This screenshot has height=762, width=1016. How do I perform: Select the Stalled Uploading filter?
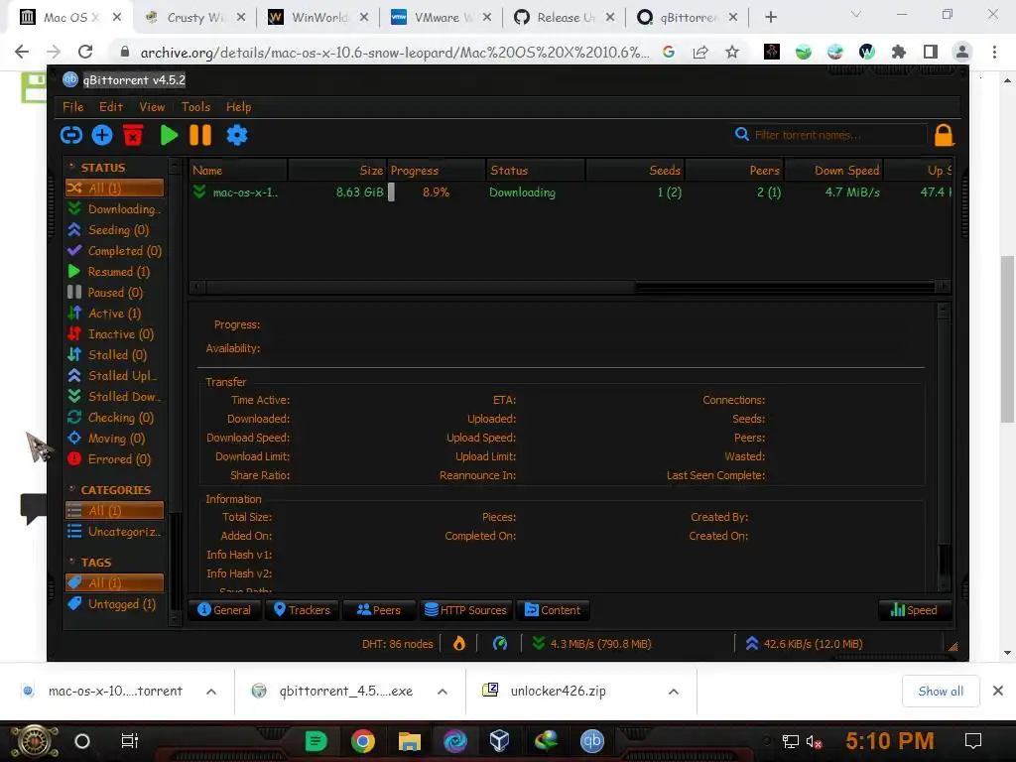[115, 375]
